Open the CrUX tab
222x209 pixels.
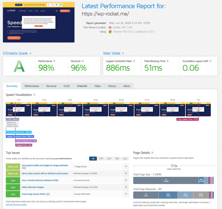coord(67,86)
